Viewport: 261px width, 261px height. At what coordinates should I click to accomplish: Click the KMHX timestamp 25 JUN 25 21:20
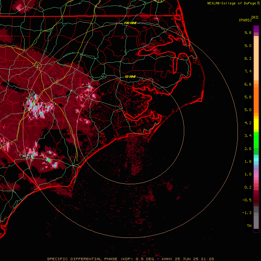188,259
